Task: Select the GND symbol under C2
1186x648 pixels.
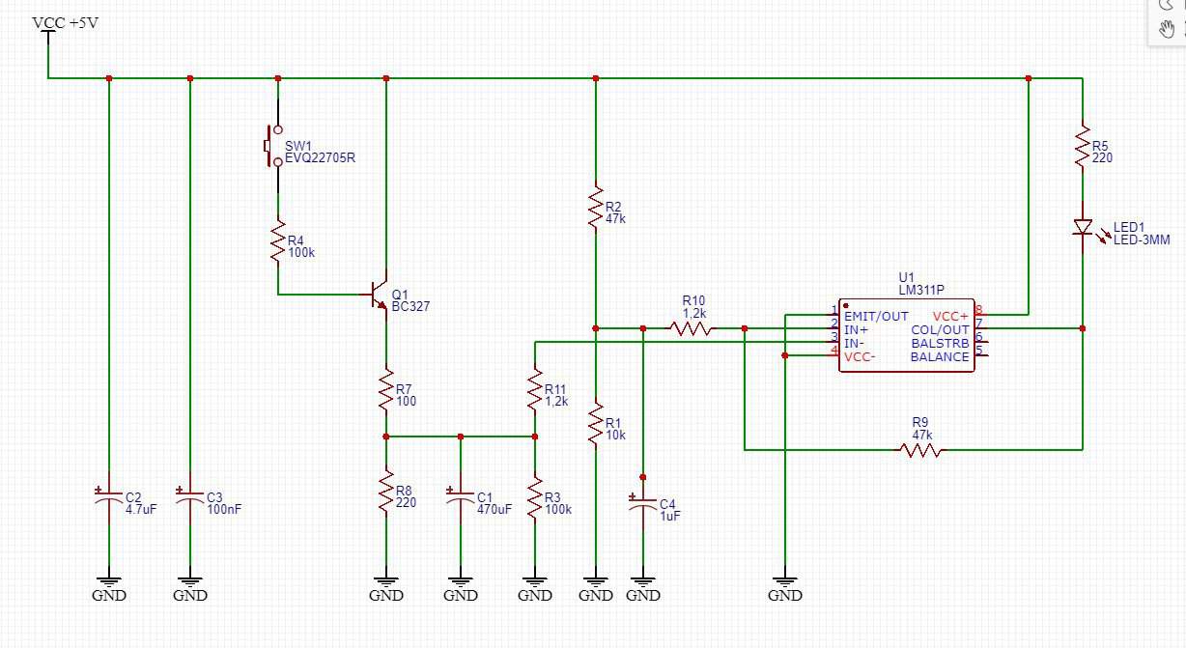Action: coord(109,584)
